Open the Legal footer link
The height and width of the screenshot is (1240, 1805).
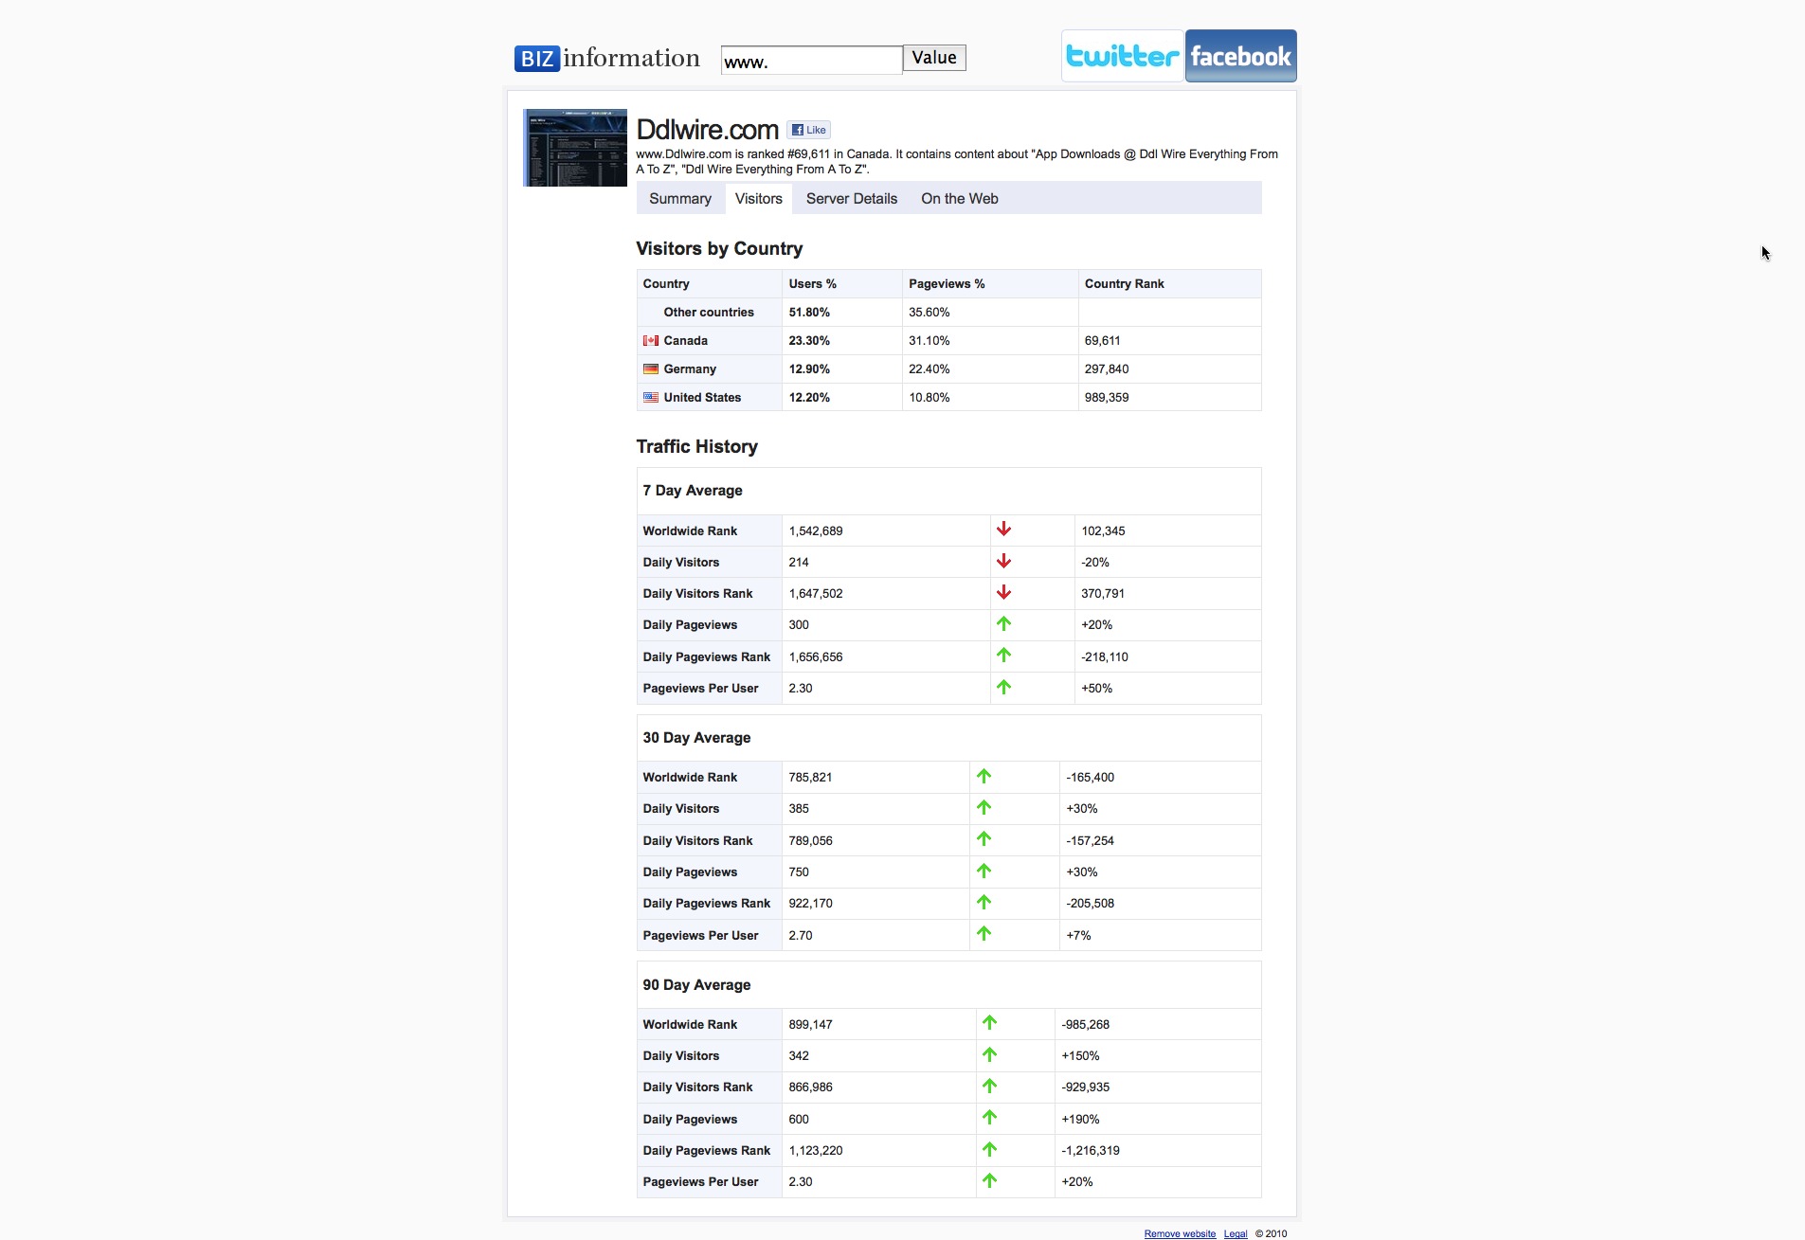(1235, 1233)
